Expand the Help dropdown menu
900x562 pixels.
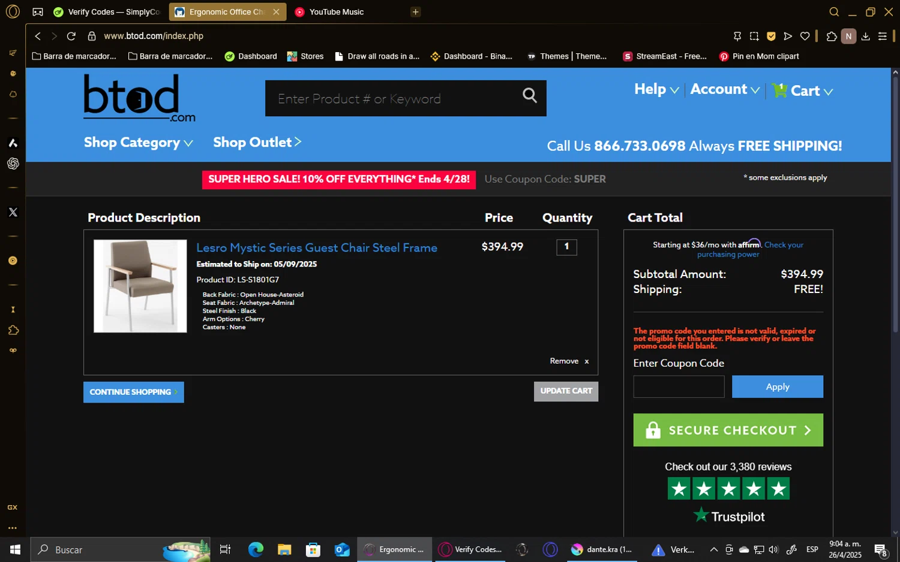[x=656, y=89]
